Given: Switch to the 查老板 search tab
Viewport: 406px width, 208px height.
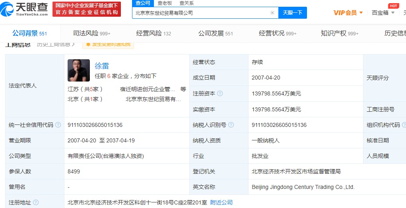Looking at the screenshot, I should click(x=165, y=3).
